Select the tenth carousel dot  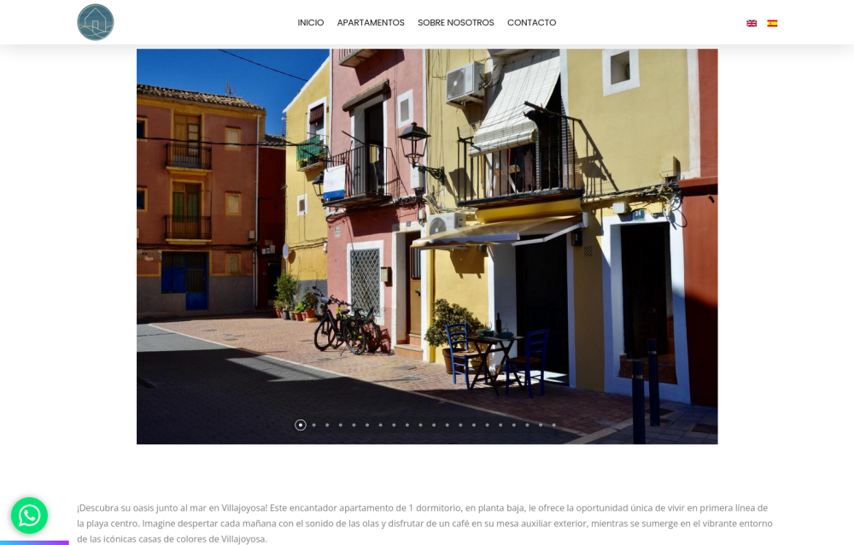tap(420, 425)
